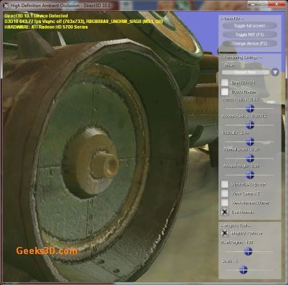Click the app icon in the title bar
Screen dimensions: 288x285
6,5
